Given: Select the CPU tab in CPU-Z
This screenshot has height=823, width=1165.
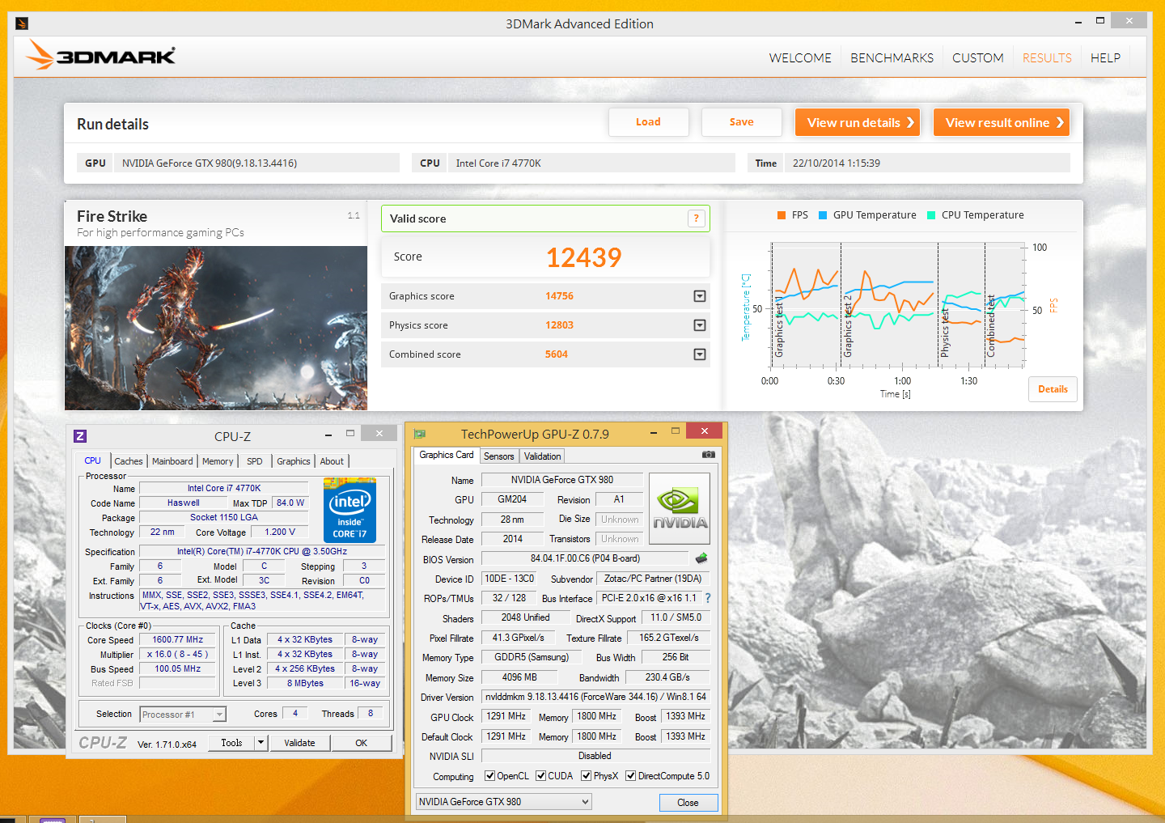Looking at the screenshot, I should pyautogui.click(x=93, y=460).
